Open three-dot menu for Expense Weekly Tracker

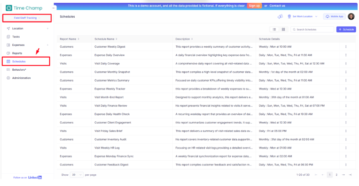pyautogui.click(x=346, y=89)
